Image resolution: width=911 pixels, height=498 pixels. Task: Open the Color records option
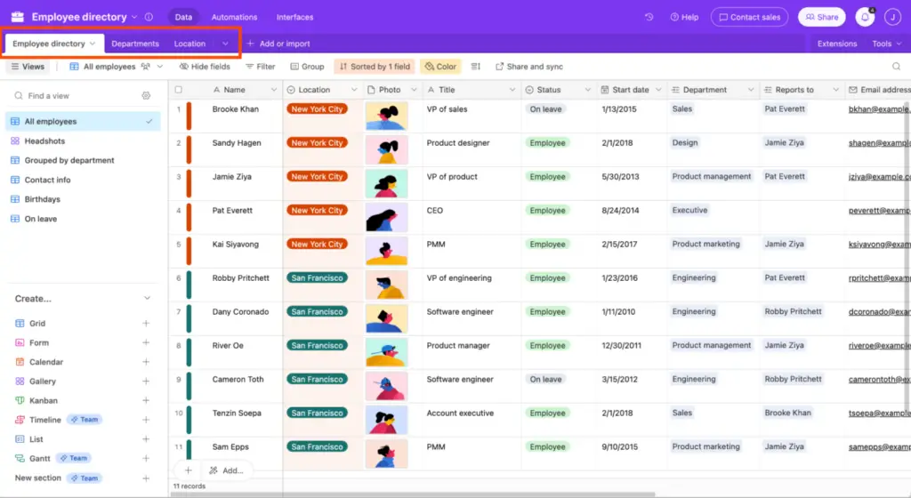[x=440, y=67]
